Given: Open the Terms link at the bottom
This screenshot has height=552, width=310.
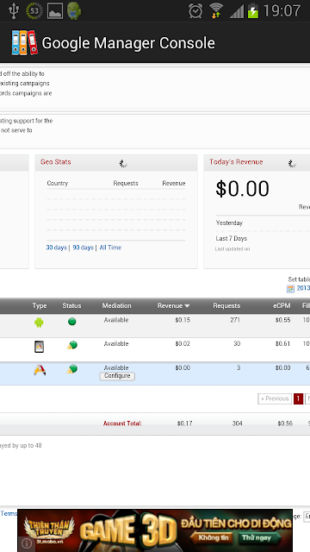Looking at the screenshot, I should (9, 514).
